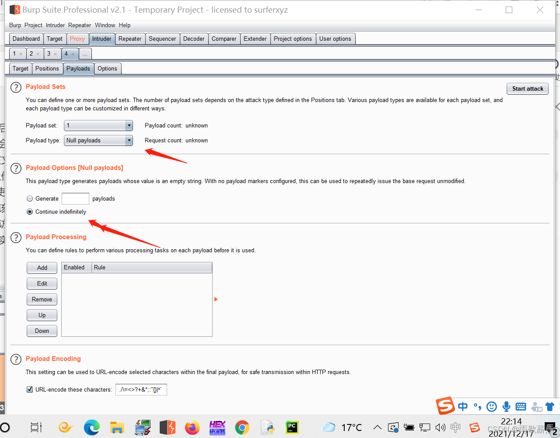
Task: Open the weather widget showing 17°C
Action: (x=342, y=427)
